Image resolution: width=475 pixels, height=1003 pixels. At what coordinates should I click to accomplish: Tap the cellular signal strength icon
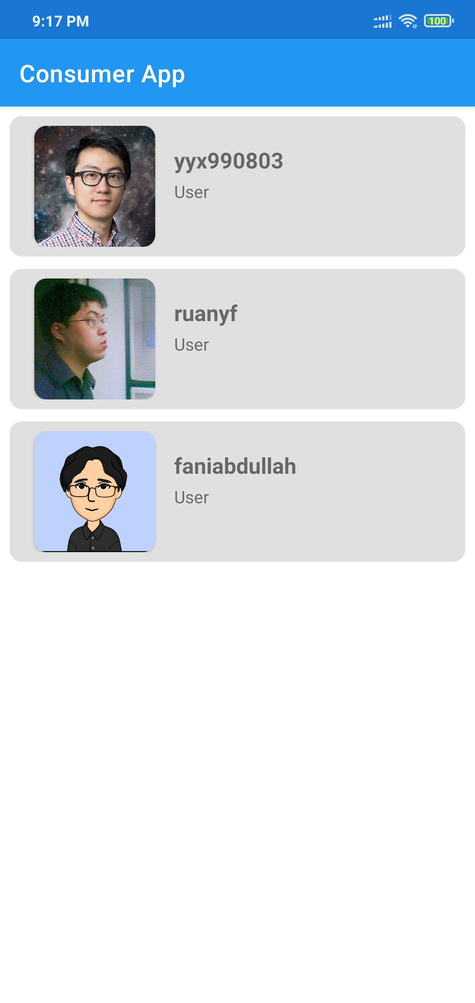click(x=383, y=21)
